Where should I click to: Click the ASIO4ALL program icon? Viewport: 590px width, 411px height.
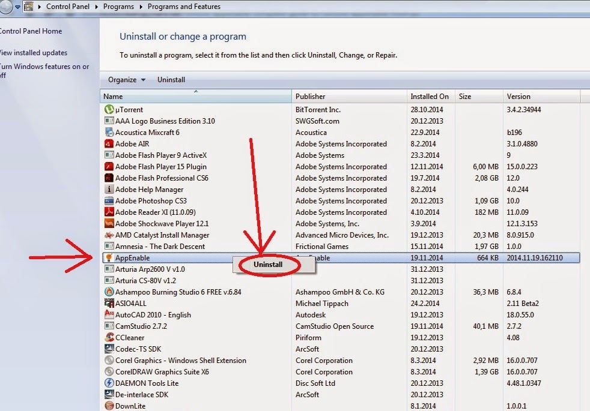click(109, 303)
